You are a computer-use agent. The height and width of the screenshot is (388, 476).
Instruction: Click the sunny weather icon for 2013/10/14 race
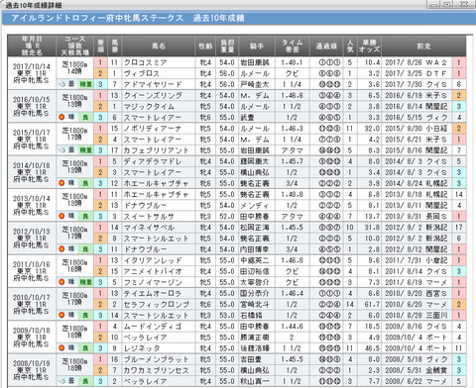61,216
